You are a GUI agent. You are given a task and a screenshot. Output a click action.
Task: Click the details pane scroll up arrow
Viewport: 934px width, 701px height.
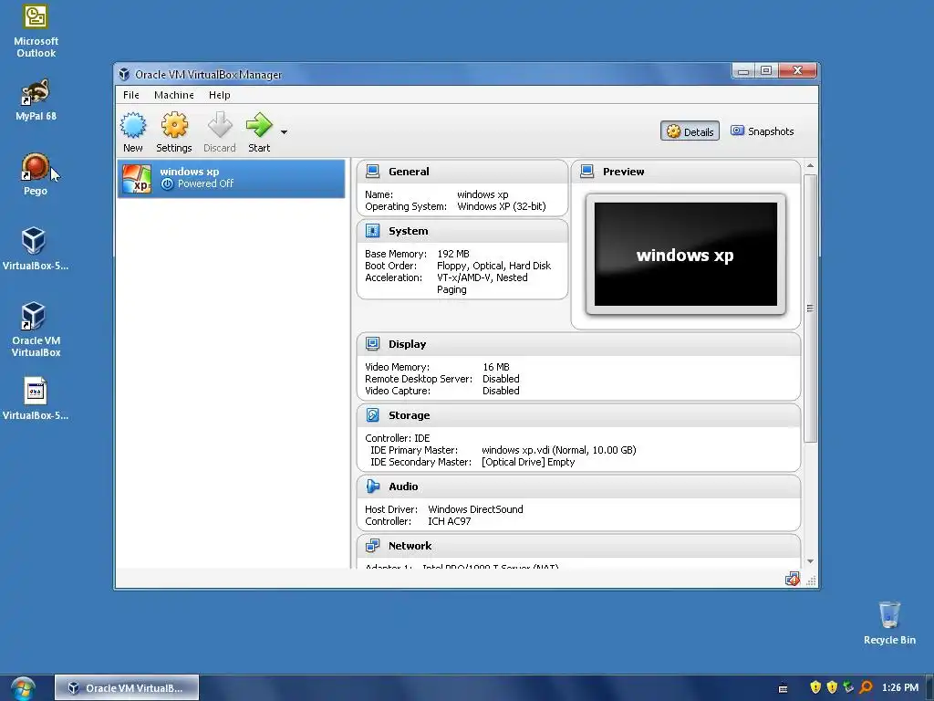(x=810, y=165)
